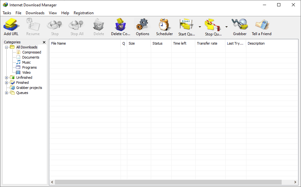This screenshot has width=301, height=187.
Task: Click the Resume toolbar icon
Action: click(x=33, y=24)
